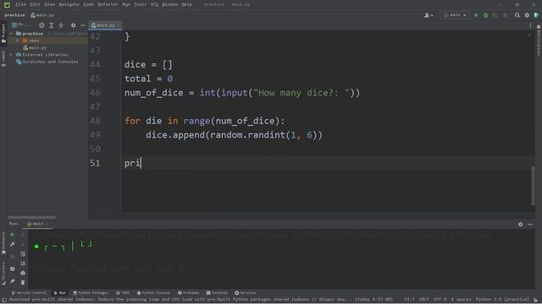The height and width of the screenshot is (304, 542).
Task: Toggle the Bookmarks side tool window tab
Action: tap(3, 243)
